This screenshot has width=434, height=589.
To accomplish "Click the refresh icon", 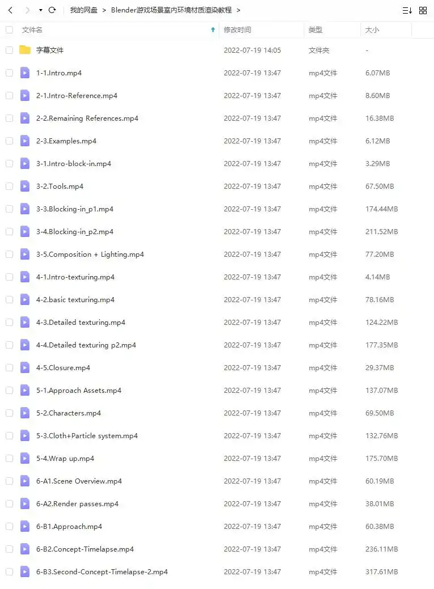I will pos(52,10).
